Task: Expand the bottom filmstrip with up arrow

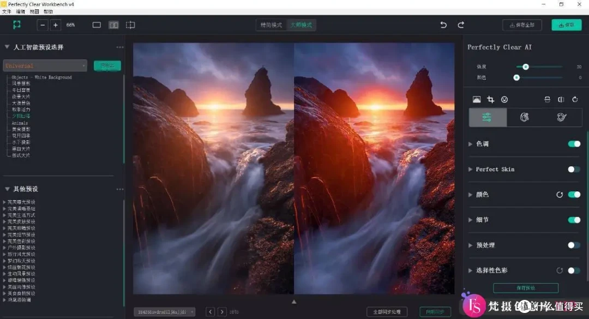Action: coord(294,302)
